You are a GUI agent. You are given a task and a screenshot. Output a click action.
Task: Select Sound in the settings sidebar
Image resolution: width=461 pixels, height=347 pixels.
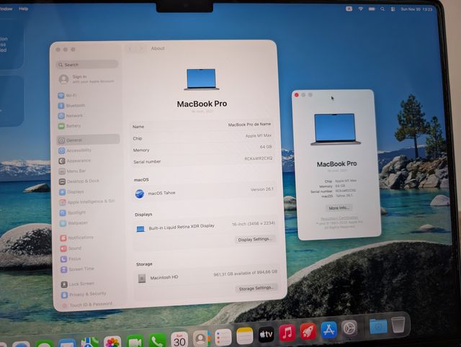pyautogui.click(x=71, y=248)
